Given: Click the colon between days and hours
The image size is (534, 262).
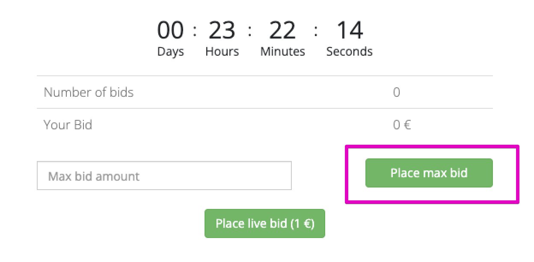Looking at the screenshot, I should coord(195,31).
